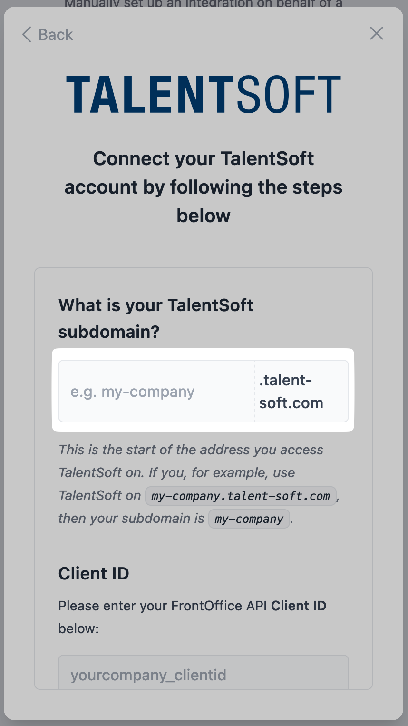Click the TalentSoft logo

204,94
